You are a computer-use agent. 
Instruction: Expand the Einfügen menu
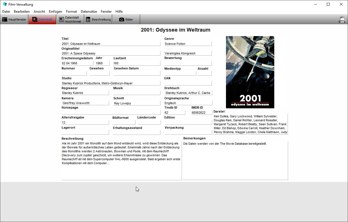pos(55,12)
